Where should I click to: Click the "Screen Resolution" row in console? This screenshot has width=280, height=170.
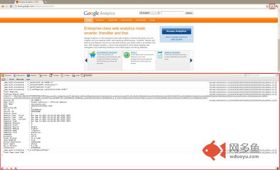(x=22, y=142)
